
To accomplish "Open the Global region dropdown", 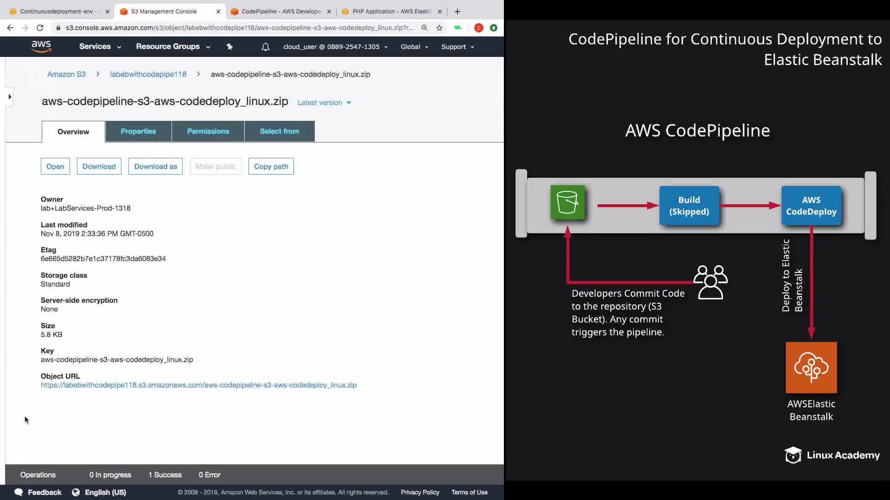I will [x=414, y=47].
